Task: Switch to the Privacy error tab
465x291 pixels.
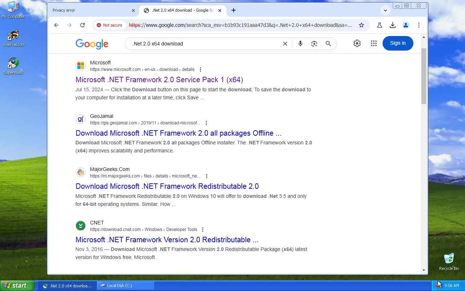Action: pos(93,10)
